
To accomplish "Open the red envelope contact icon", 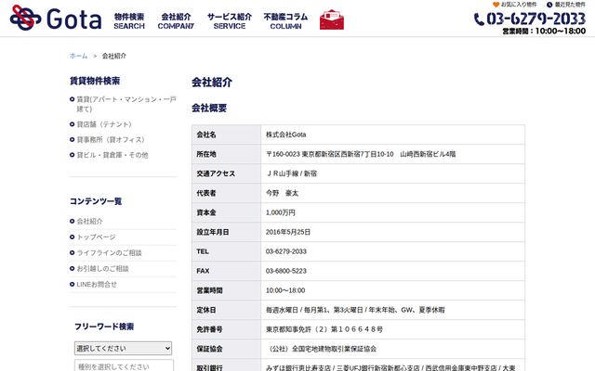I will tap(332, 19).
